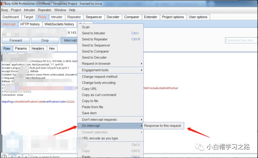Viewport: 258px width, 158px height.
Task: Expand the Engagement tools submenu
Action: [x=111, y=70]
